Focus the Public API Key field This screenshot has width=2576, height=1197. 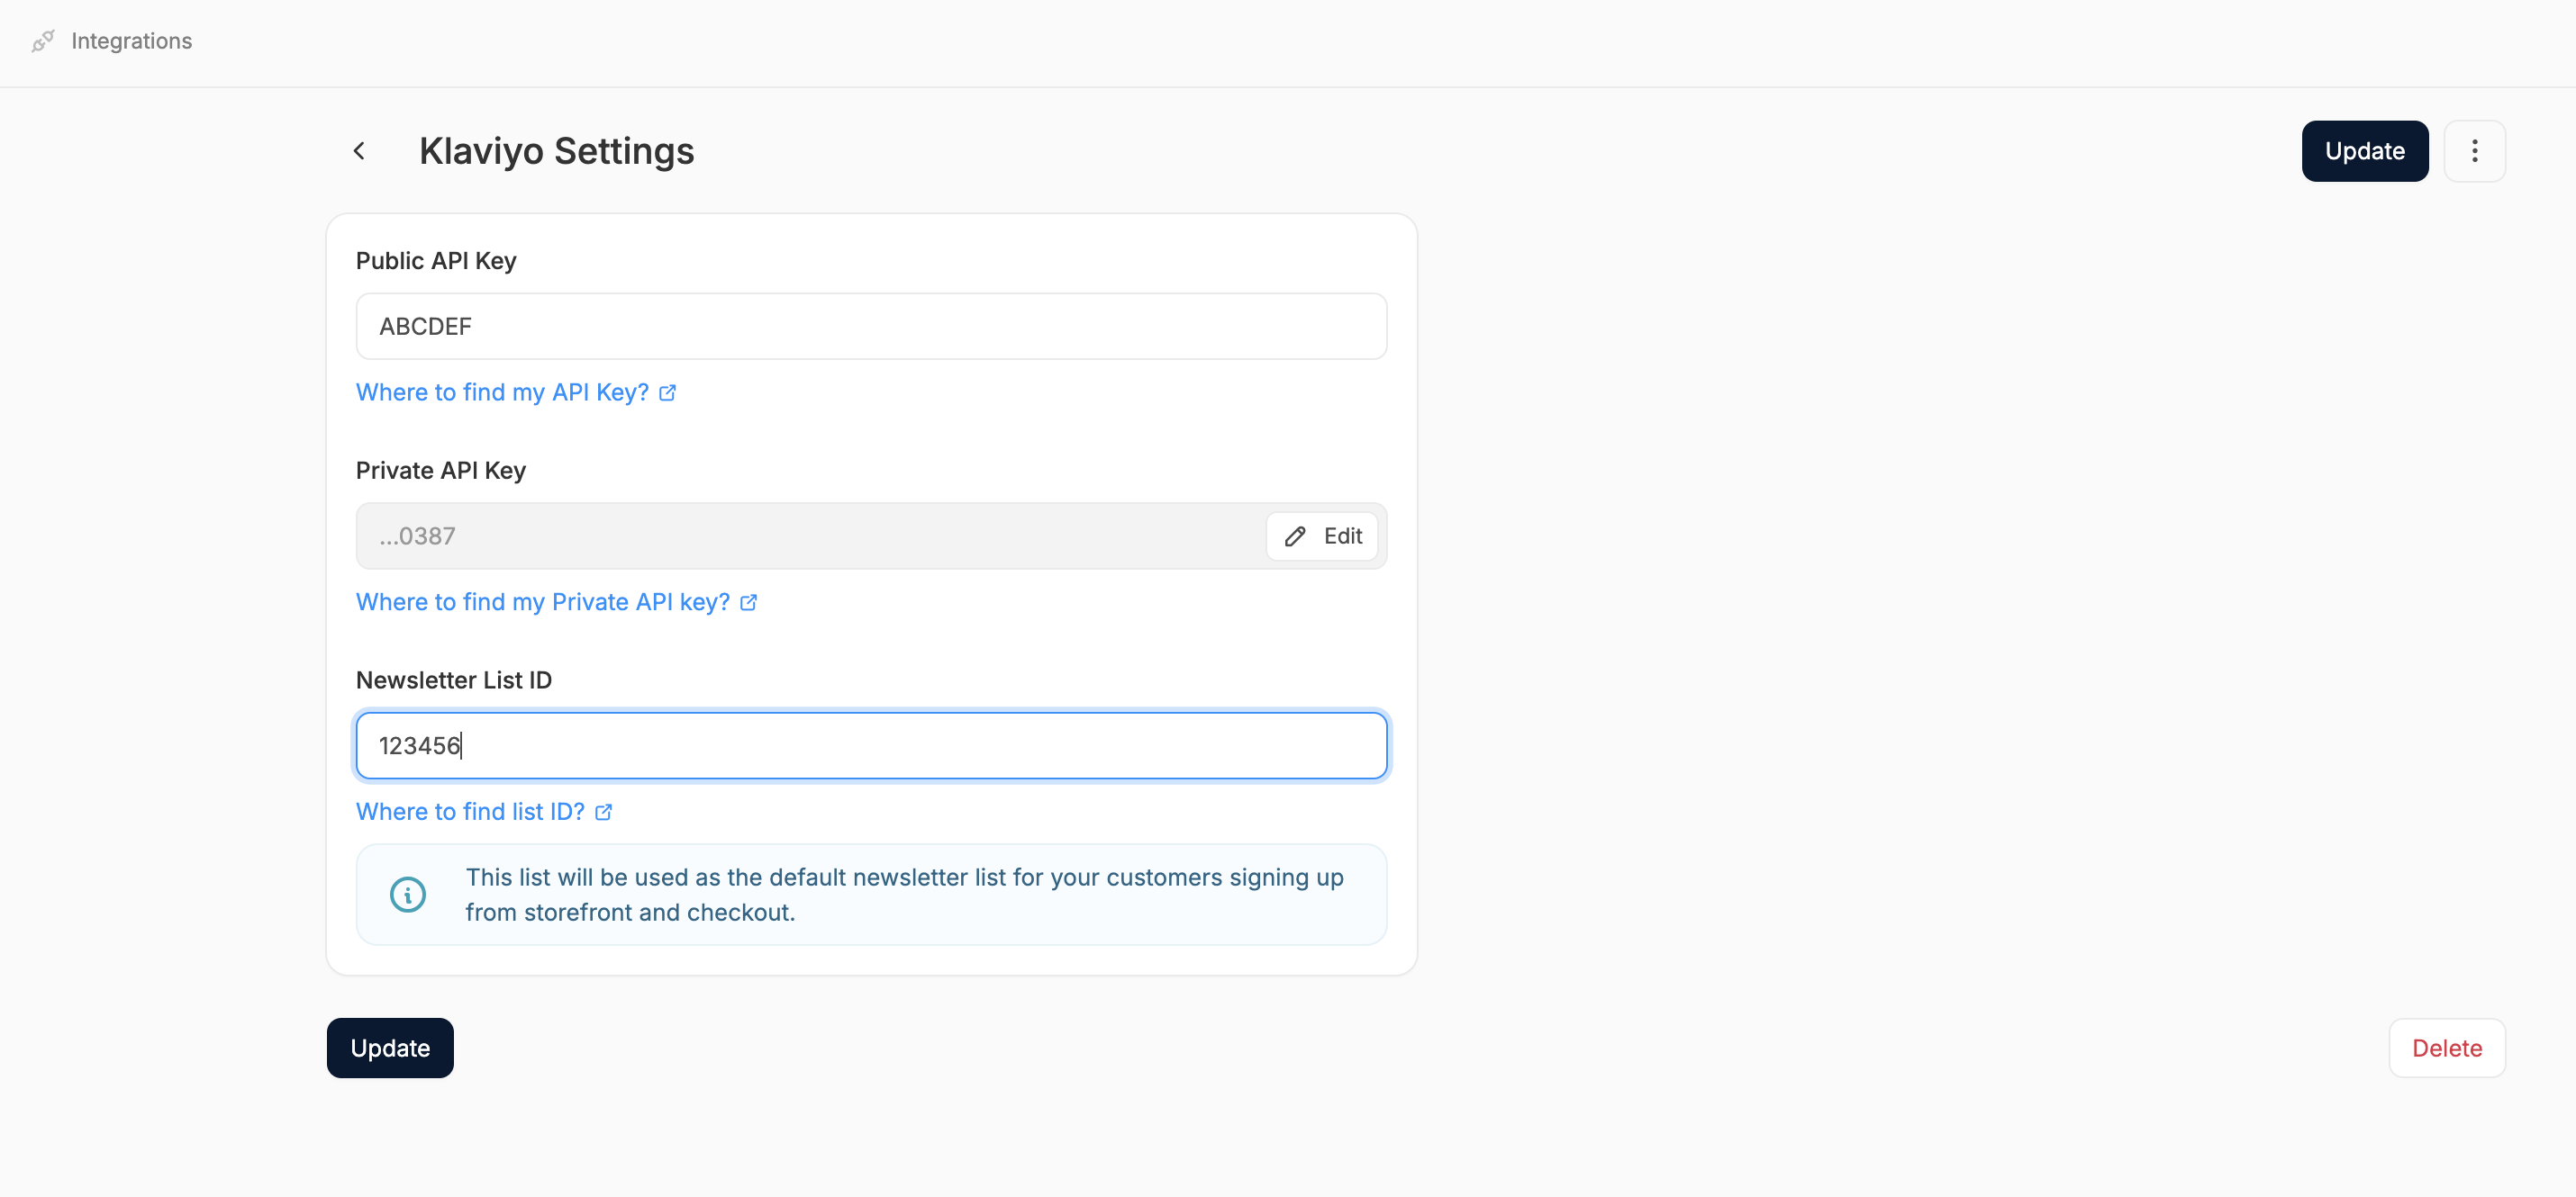(x=871, y=327)
